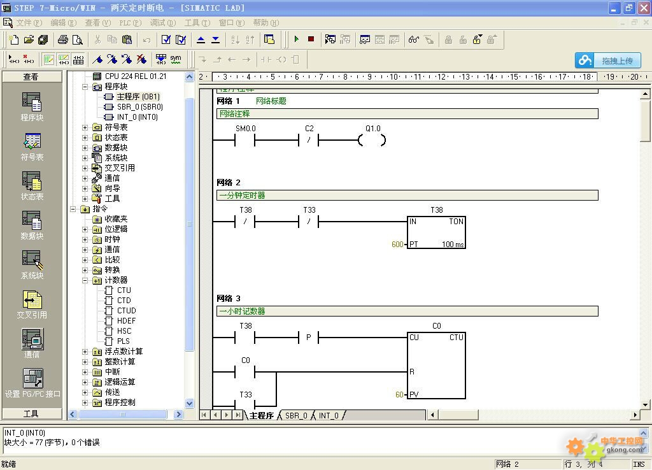This screenshot has height=470, width=652.
Task: Open the 帮助 menu
Action: (266, 22)
